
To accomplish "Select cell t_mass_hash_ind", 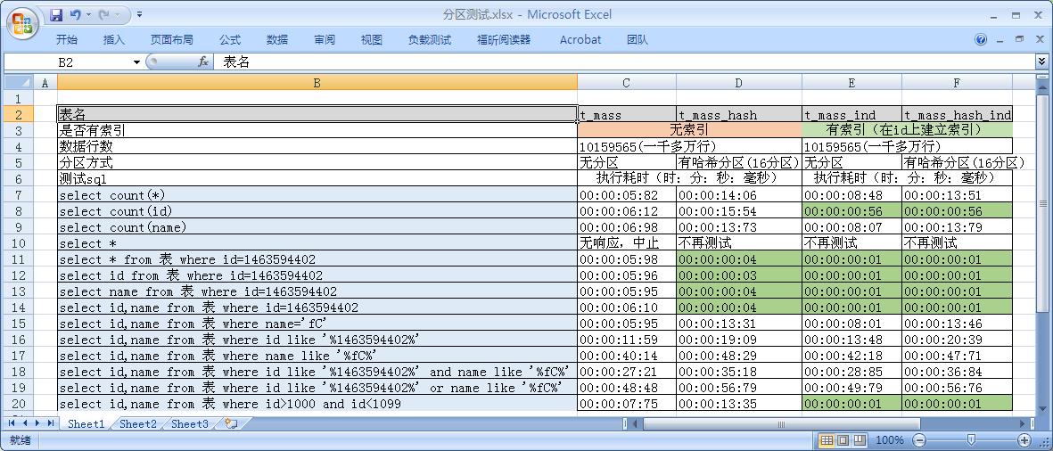I will point(957,115).
